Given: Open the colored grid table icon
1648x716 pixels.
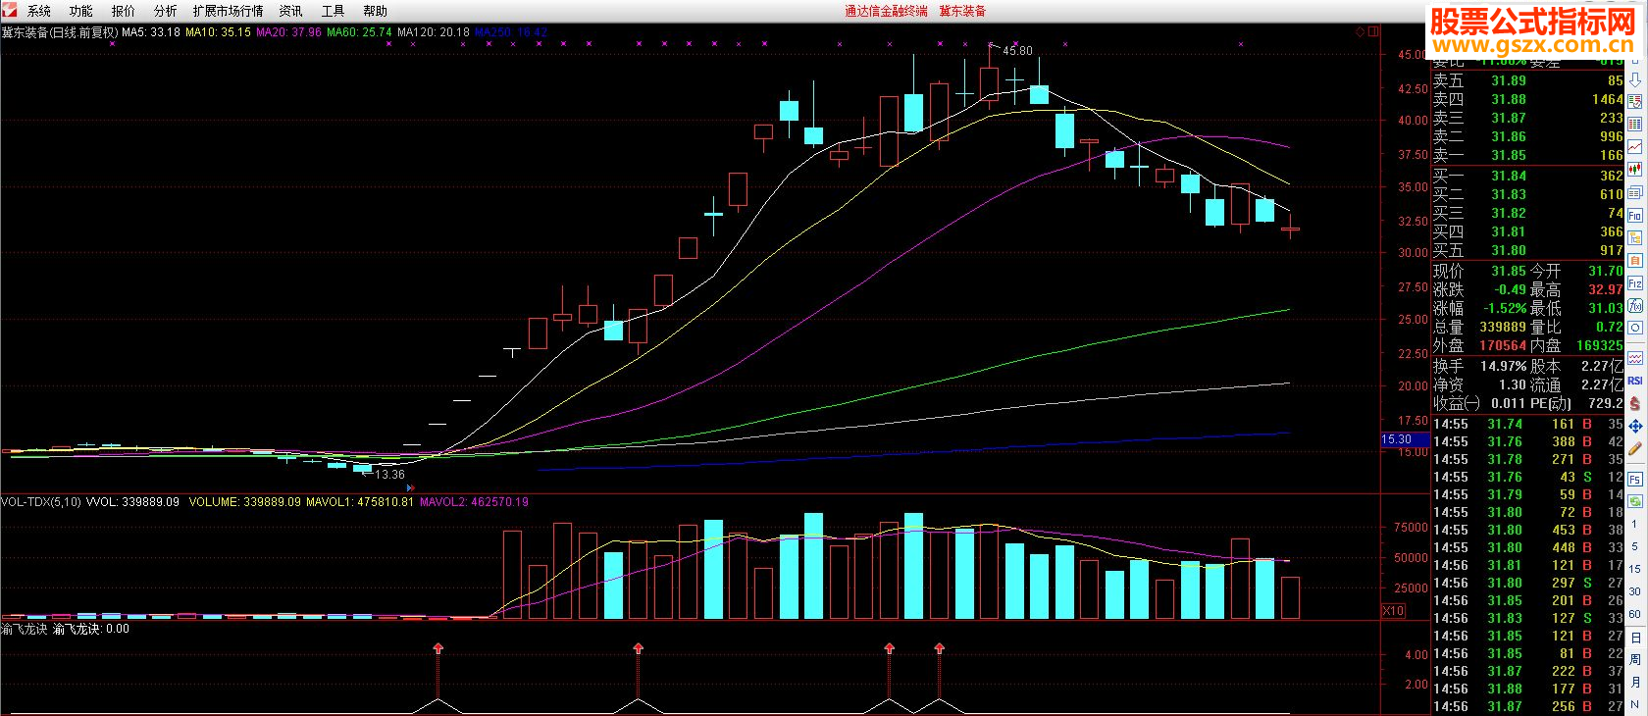Looking at the screenshot, I should coord(1635,125).
